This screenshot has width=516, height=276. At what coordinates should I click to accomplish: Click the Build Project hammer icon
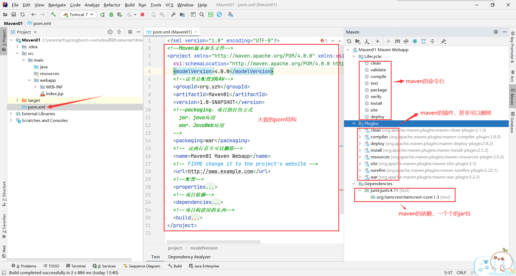pyautogui.click(x=53, y=14)
